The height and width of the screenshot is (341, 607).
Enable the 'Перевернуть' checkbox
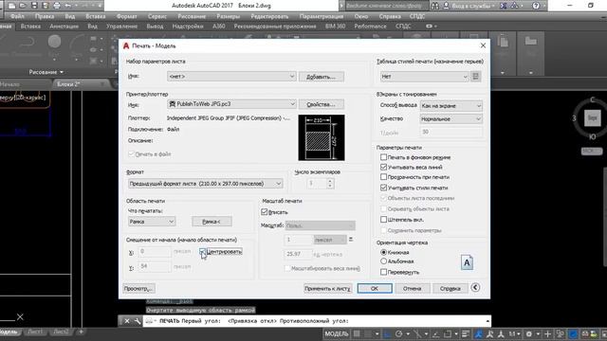point(383,272)
